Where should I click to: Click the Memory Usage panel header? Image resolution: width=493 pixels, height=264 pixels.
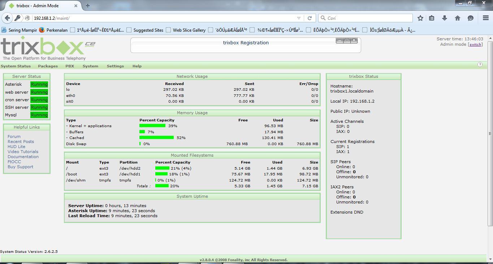192,113
